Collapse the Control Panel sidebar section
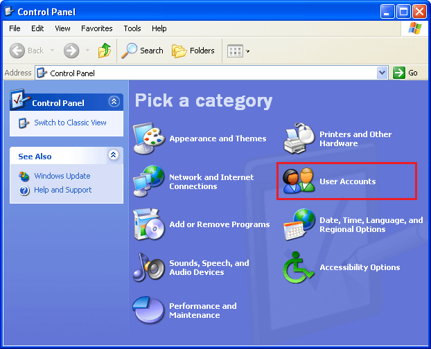This screenshot has width=431, height=349. (114, 102)
